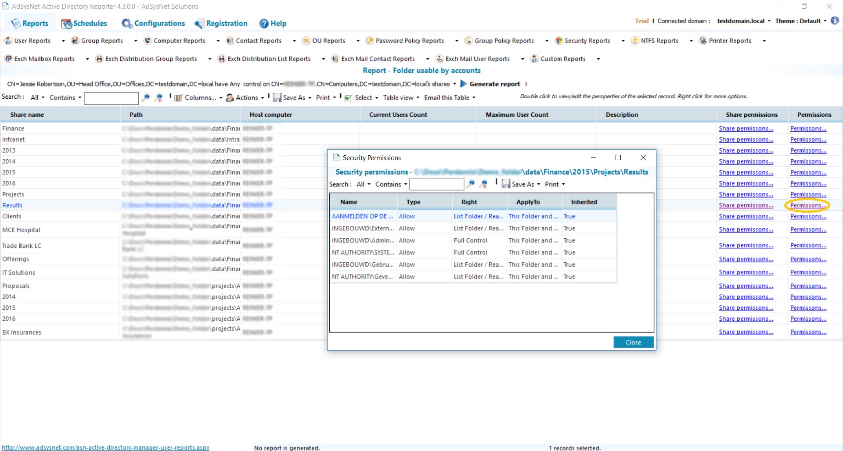Viewport: 843px width, 451px height.
Task: Open the Help tab
Action: pyautogui.click(x=273, y=23)
